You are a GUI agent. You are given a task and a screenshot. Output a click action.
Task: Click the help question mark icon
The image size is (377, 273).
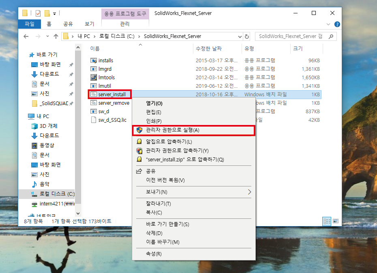point(337,24)
